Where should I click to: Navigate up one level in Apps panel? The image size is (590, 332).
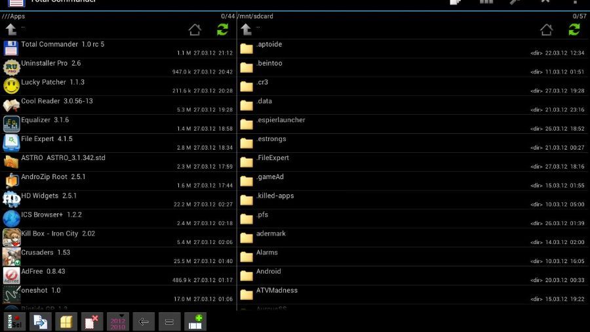11,30
